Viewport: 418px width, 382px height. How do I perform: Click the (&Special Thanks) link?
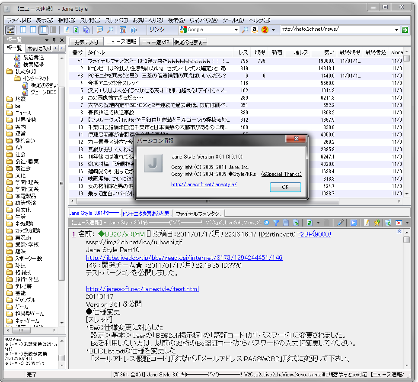click(x=281, y=174)
